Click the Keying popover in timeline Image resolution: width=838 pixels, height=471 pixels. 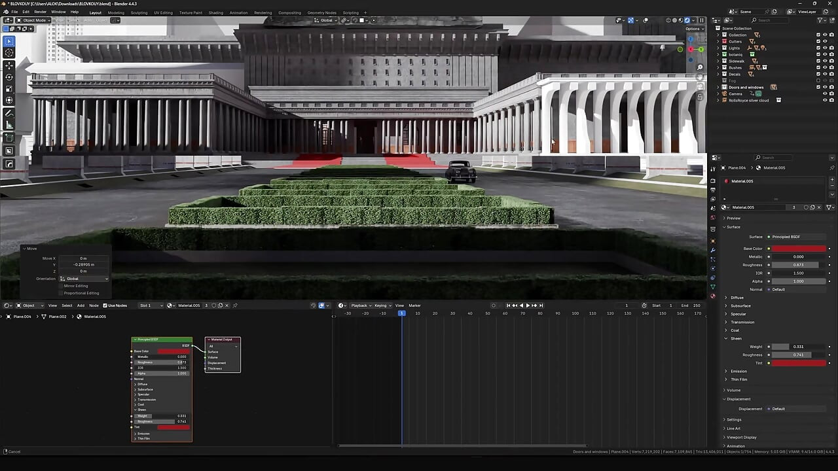pyautogui.click(x=382, y=305)
